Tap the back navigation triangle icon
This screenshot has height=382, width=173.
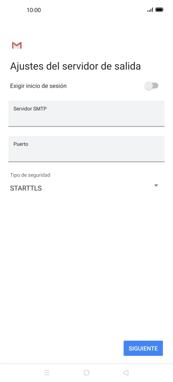pos(126,372)
